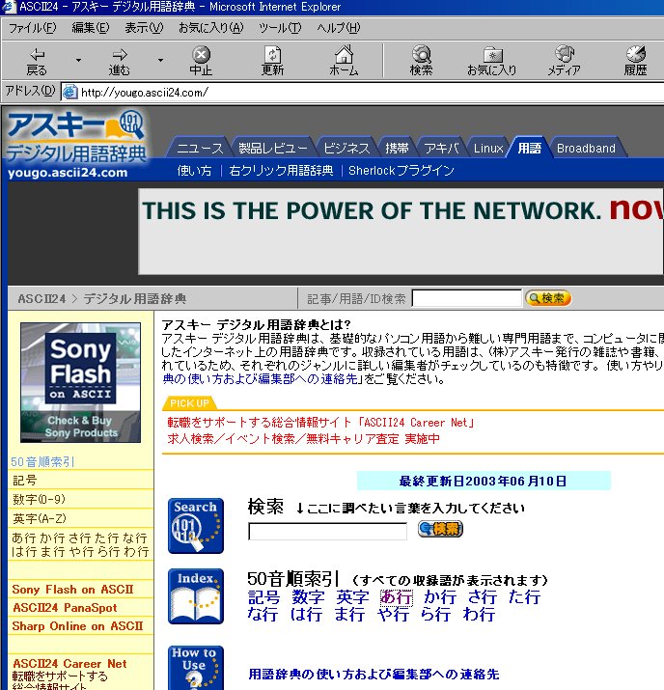This screenshot has width=664, height=690.
Task: Go back with the 戻る toolbar button
Action: click(x=37, y=62)
